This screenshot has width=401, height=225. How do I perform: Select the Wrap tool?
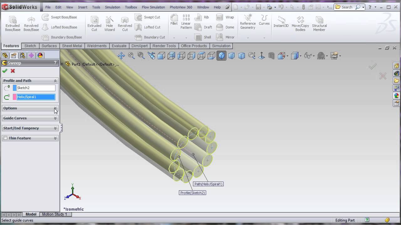tap(225, 17)
